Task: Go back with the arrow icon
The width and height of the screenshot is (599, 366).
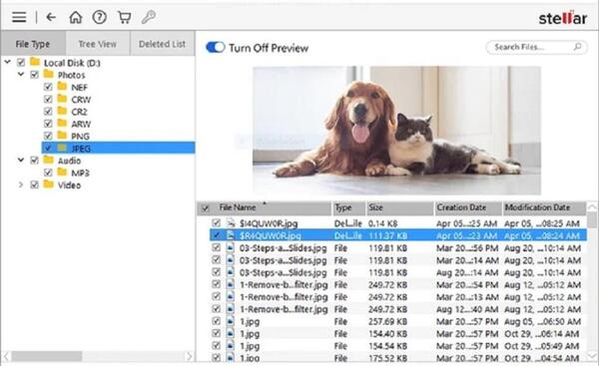Action: tap(51, 17)
